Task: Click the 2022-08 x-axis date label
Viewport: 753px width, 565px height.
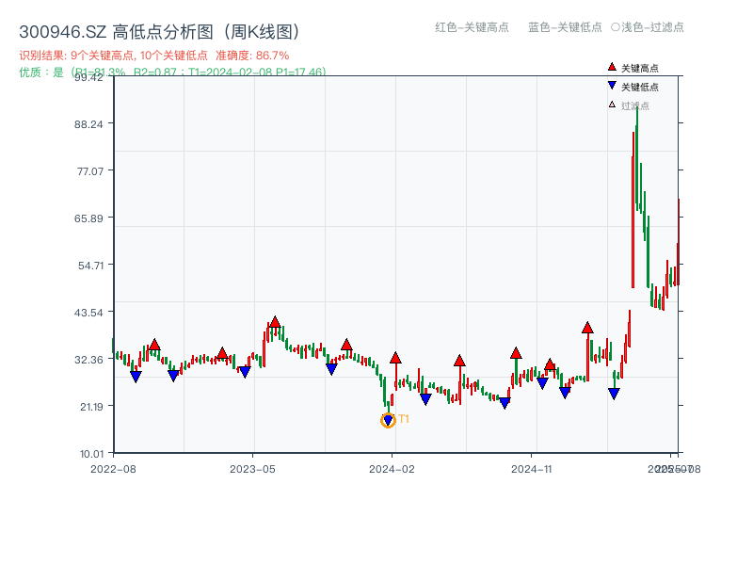Action: [113, 469]
